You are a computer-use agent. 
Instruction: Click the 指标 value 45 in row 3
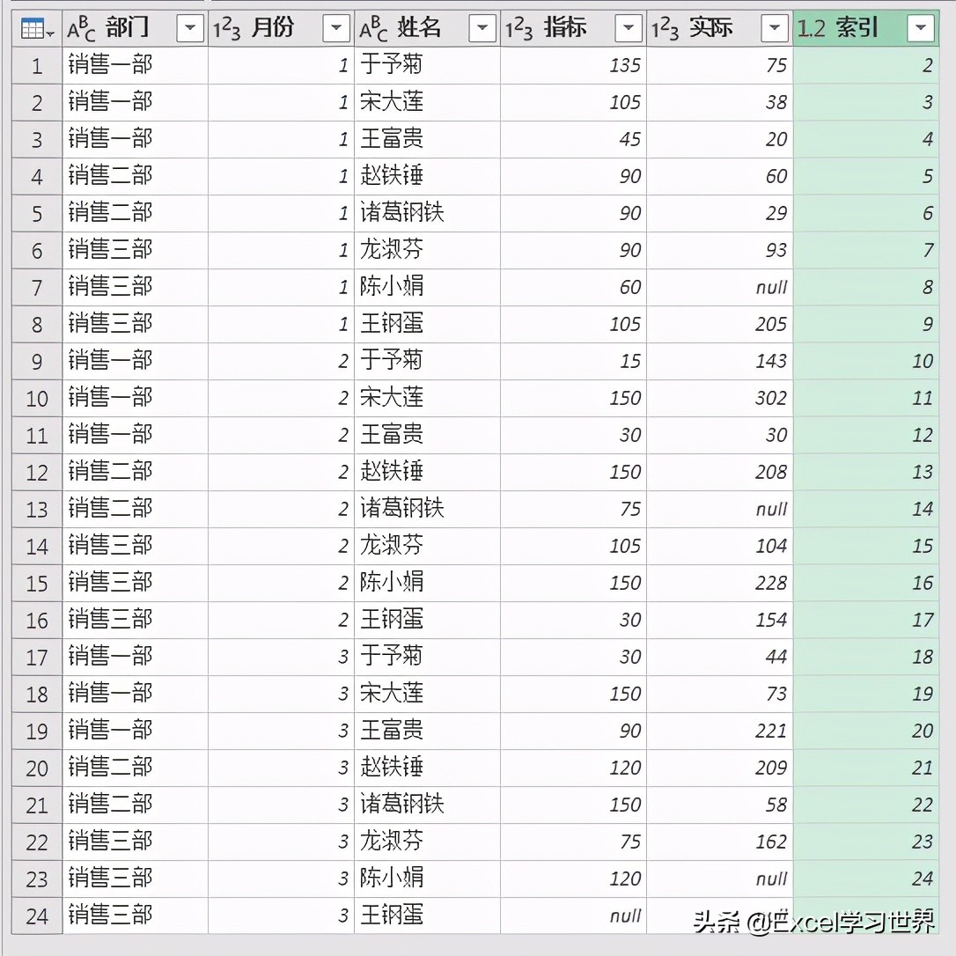574,140
